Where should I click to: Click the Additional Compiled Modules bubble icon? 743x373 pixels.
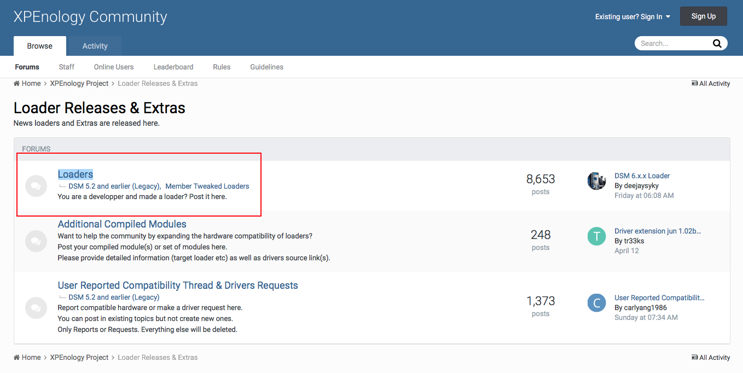pyautogui.click(x=36, y=241)
